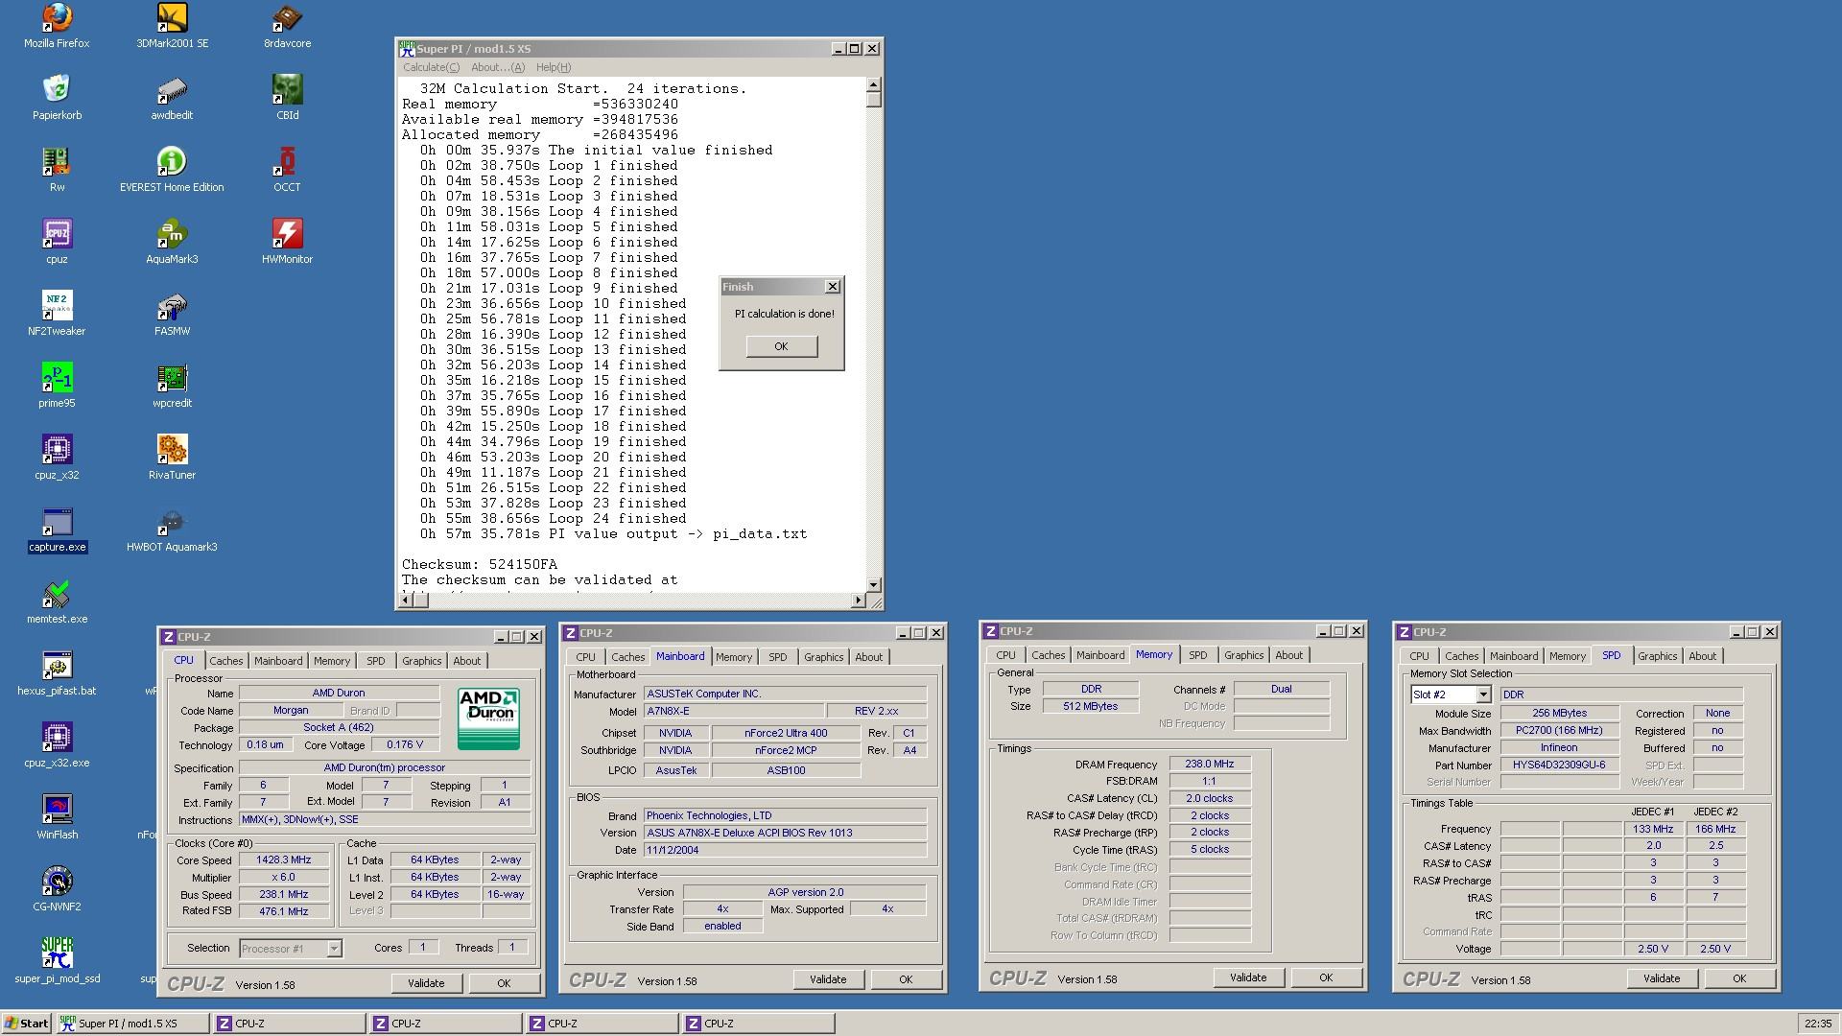Click OK in Memory CPU-Z window
The width and height of the screenshot is (1842, 1036).
pos(1326,977)
